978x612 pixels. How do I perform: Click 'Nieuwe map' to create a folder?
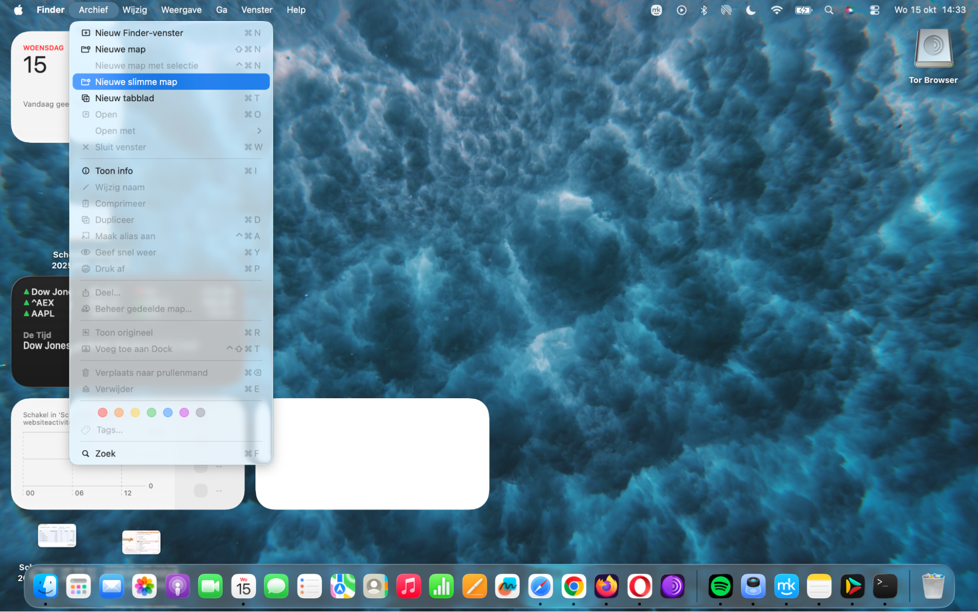120,49
